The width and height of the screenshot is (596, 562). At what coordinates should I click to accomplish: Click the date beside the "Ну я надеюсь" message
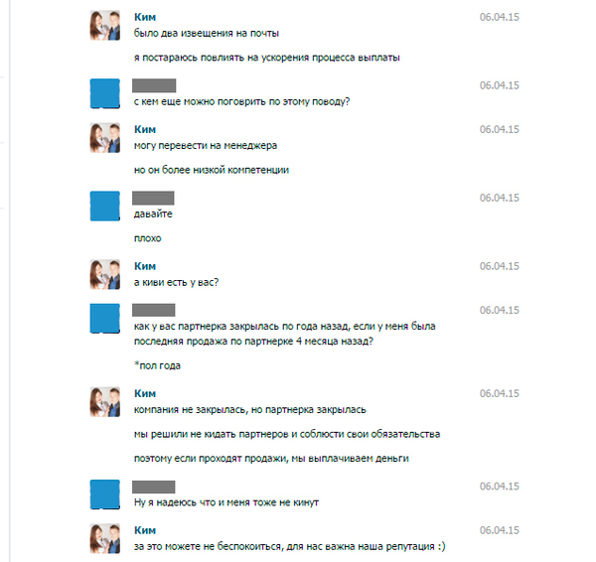pyautogui.click(x=500, y=487)
